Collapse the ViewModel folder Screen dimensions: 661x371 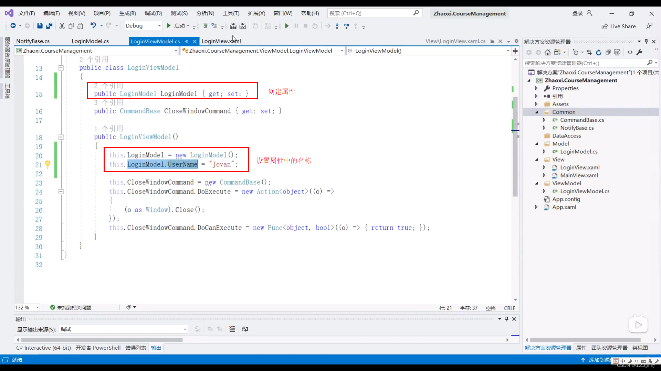point(536,183)
